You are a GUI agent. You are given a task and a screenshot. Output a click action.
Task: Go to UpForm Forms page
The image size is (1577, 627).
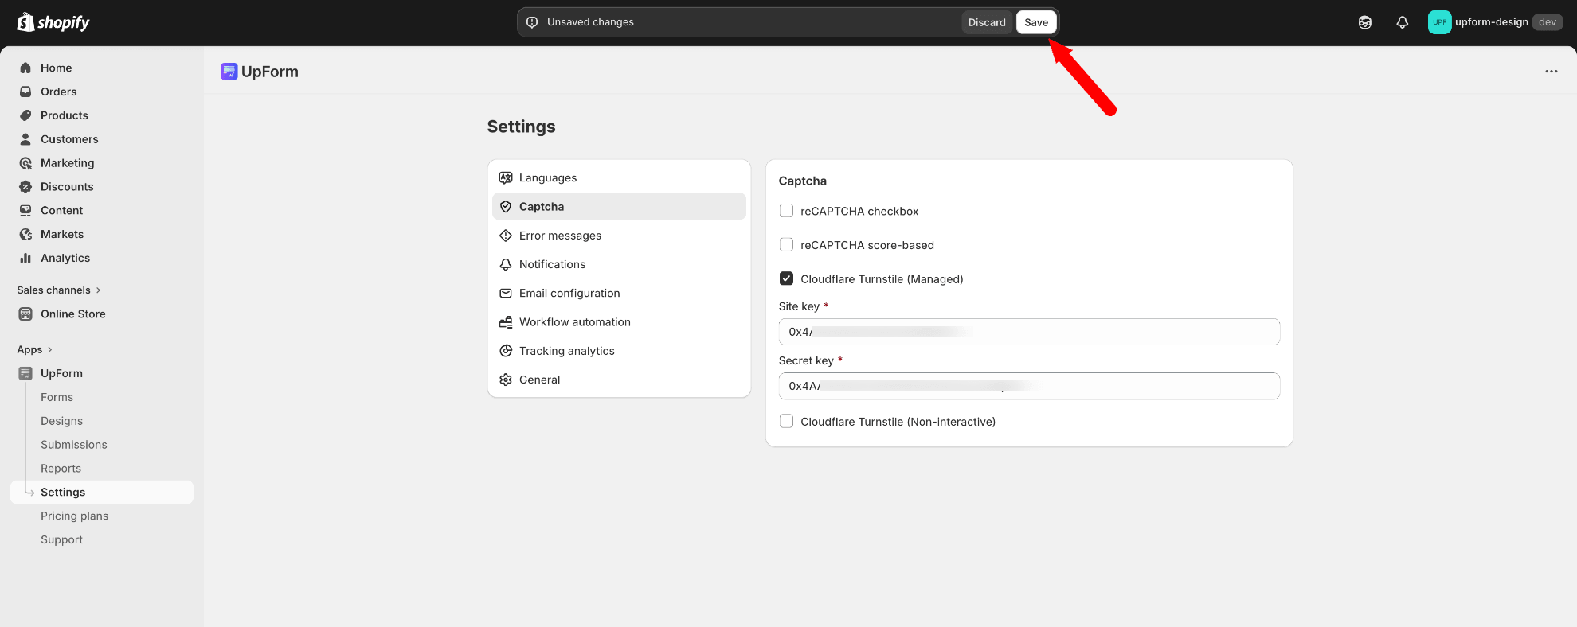57,397
